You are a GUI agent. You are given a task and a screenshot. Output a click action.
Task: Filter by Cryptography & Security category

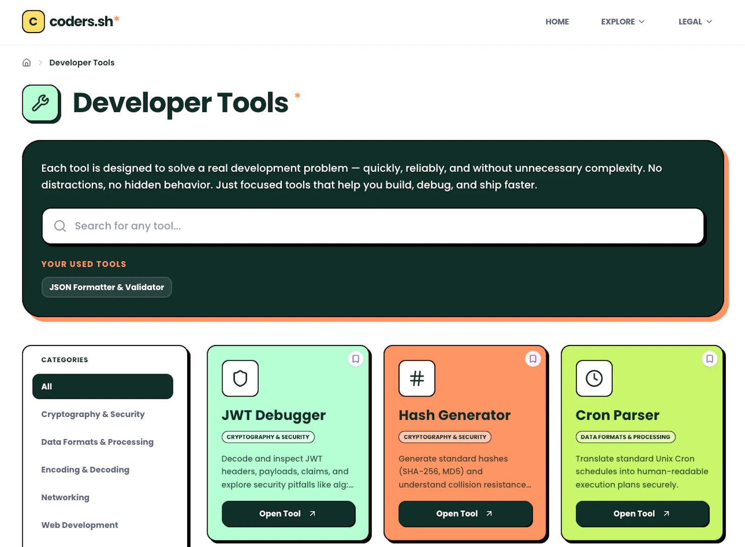click(x=93, y=414)
